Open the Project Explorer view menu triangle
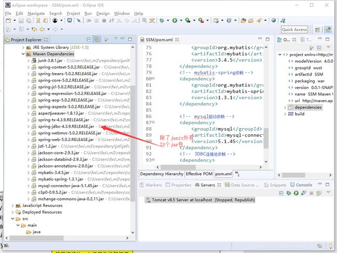 click(x=116, y=39)
